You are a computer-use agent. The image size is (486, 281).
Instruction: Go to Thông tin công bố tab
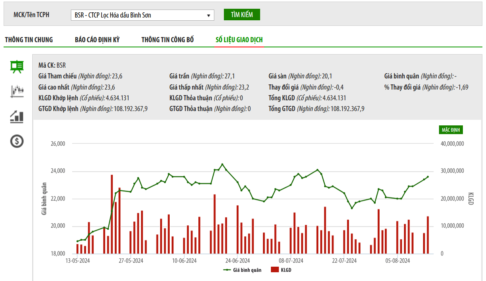click(168, 40)
